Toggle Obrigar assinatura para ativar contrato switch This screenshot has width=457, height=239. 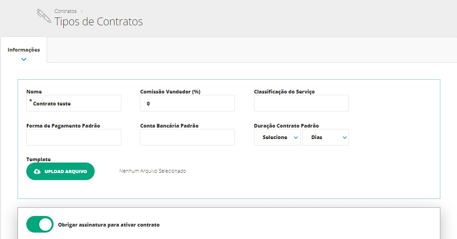tap(40, 225)
